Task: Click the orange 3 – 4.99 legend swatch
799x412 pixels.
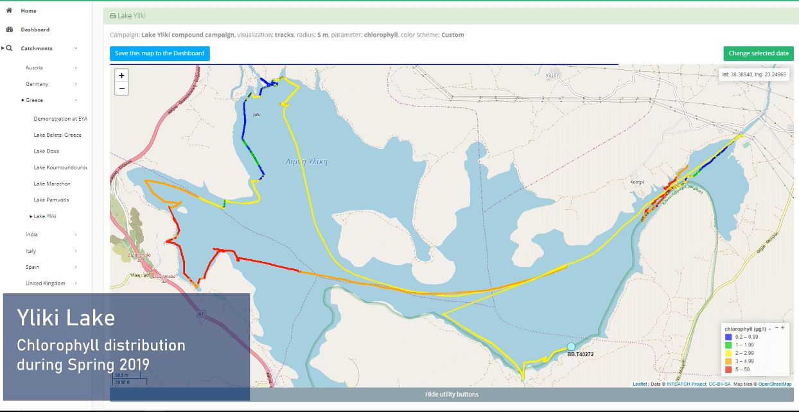Action: (x=728, y=361)
